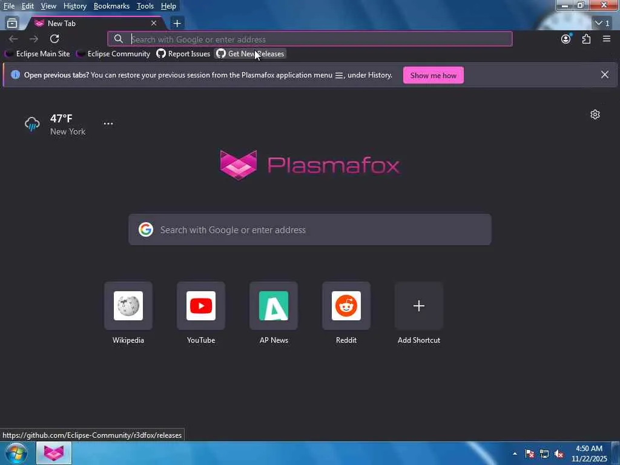
Task: Open the Extensions puzzle icon
Action: click(586, 39)
